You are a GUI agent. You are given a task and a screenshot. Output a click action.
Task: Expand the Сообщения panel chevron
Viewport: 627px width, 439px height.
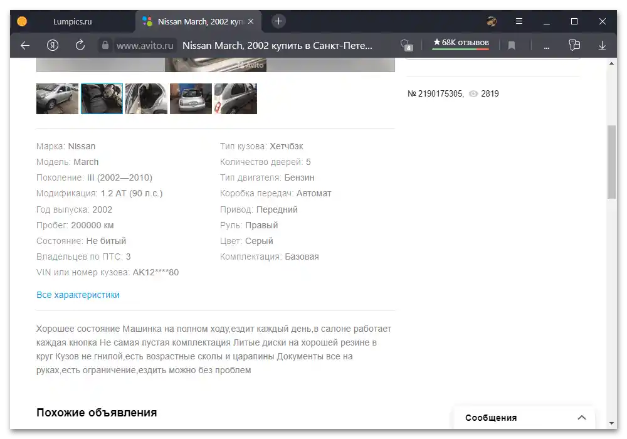click(581, 418)
